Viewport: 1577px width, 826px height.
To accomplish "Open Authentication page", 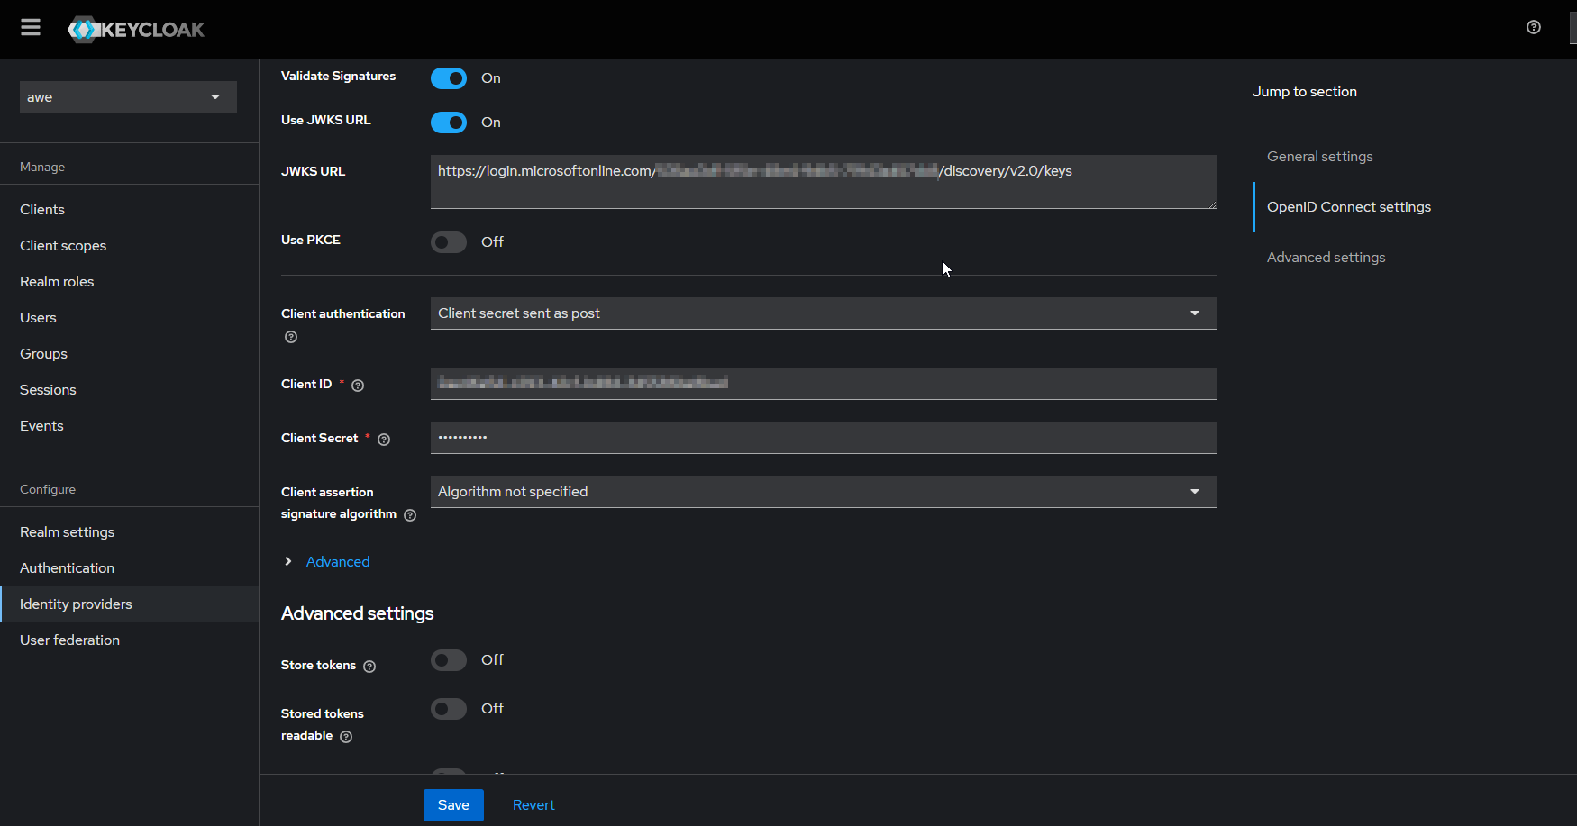I will [x=67, y=568].
